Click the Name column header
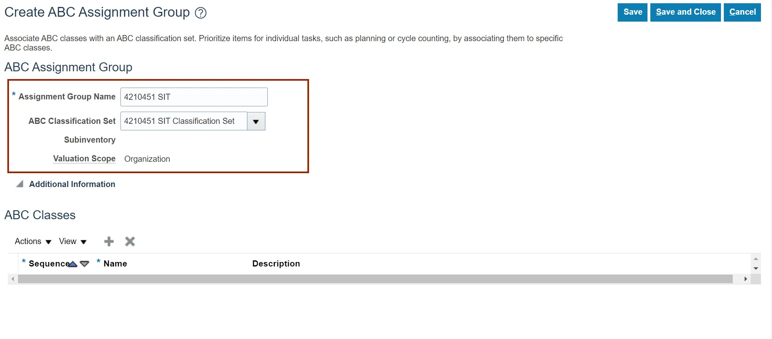This screenshot has width=772, height=339. coord(115,264)
